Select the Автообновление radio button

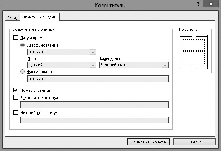click(23, 45)
